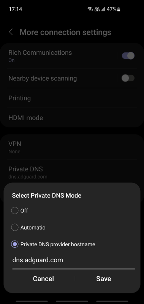Open the HDMI mode item

pyautogui.click(x=72, y=118)
